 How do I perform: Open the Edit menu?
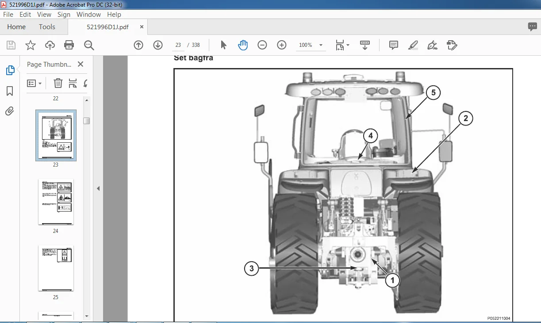pyautogui.click(x=25, y=14)
